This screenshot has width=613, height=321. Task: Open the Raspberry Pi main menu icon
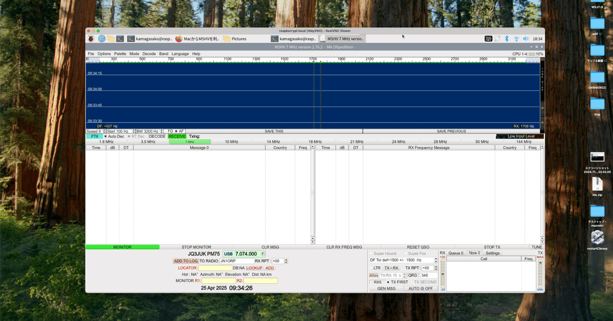92,38
